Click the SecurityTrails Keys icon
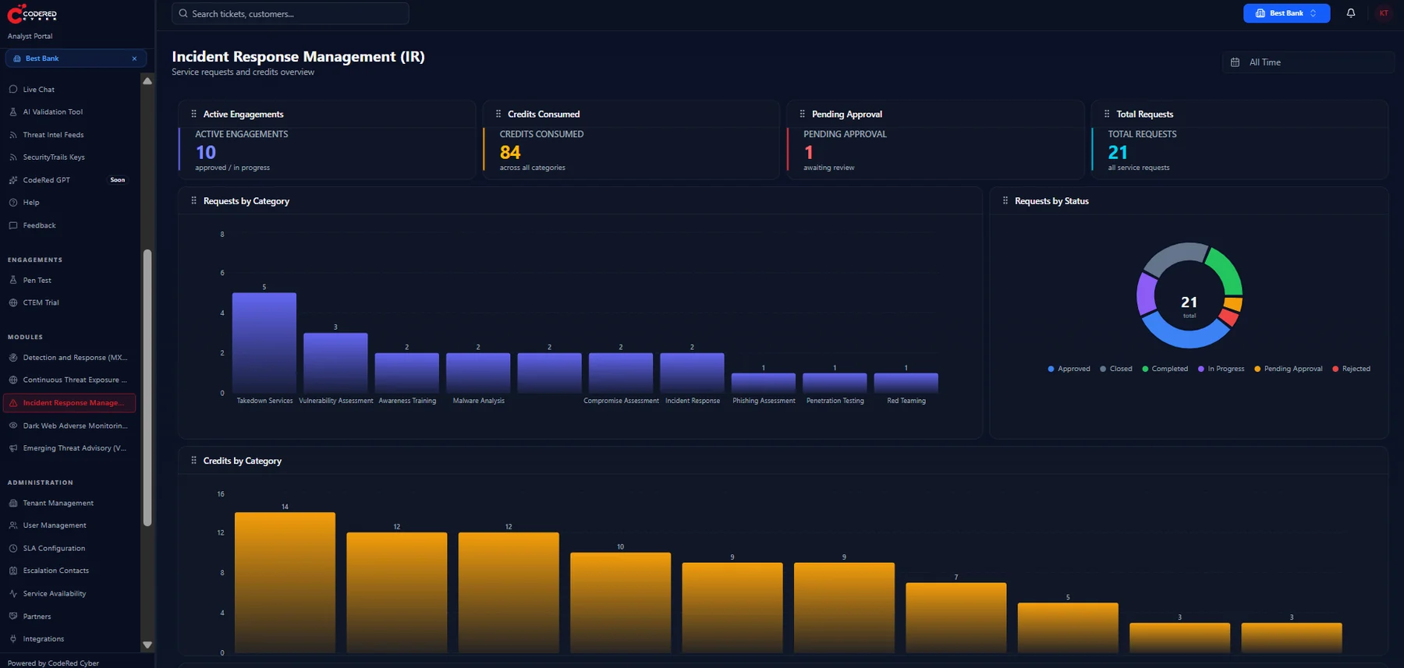Screen dimensions: 1404x668 pos(13,157)
